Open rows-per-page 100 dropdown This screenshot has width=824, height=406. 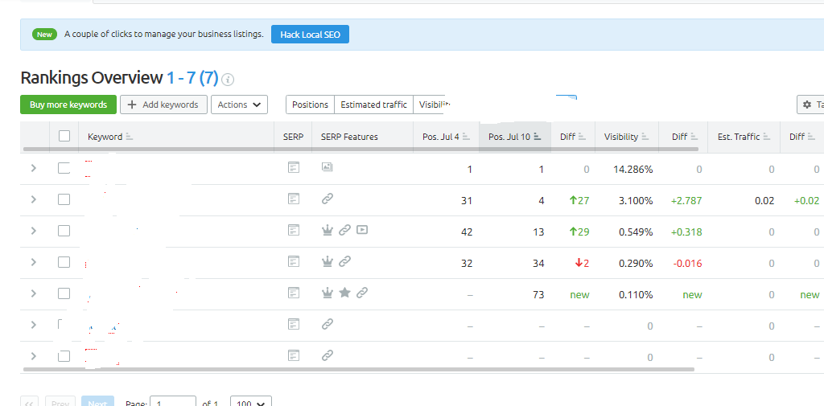pyautogui.click(x=251, y=401)
